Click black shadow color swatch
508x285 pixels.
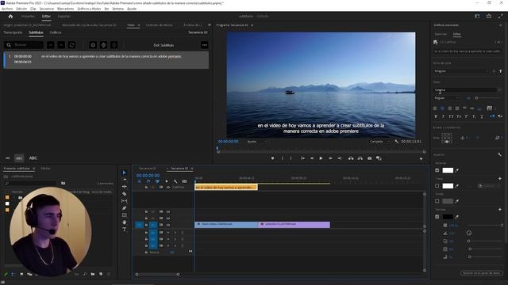tap(448, 217)
